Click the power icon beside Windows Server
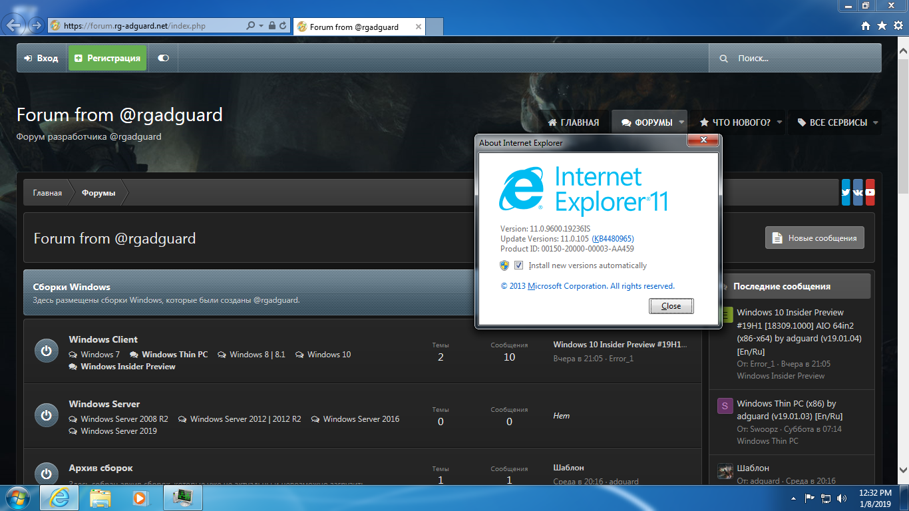 coord(46,415)
